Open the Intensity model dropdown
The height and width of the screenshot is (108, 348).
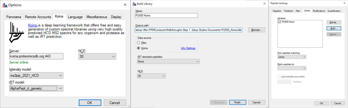[36, 75]
